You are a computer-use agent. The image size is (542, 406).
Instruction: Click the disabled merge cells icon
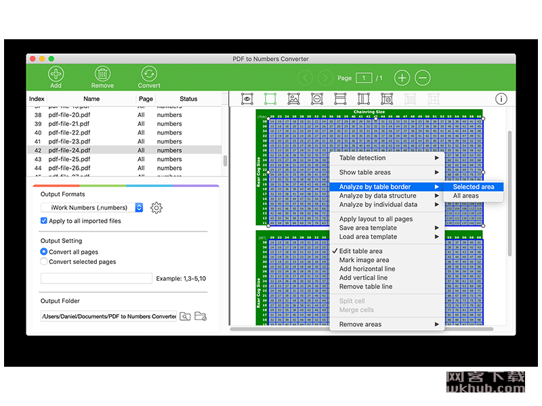[x=434, y=99]
